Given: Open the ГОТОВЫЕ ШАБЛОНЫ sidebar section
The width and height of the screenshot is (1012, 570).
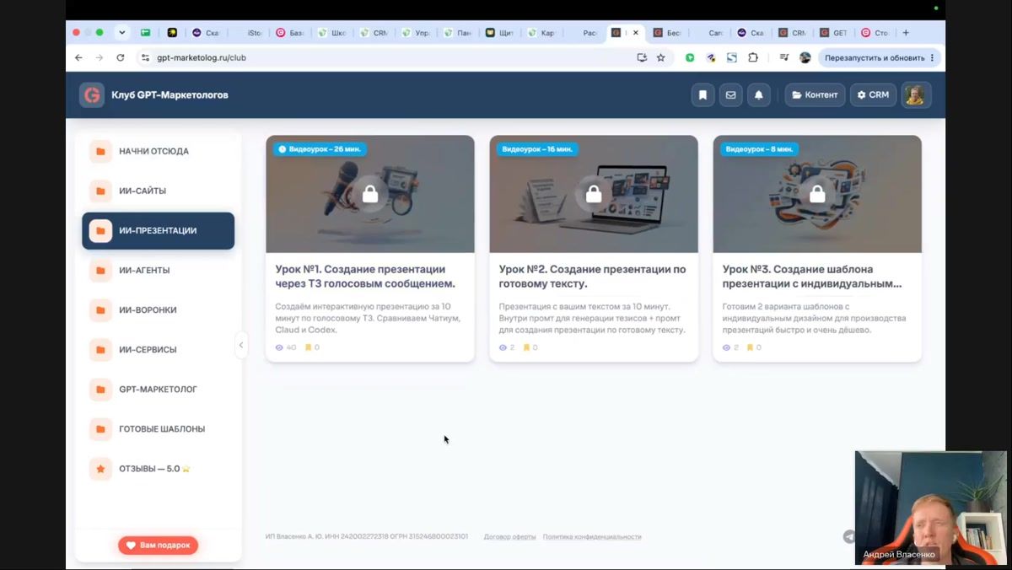Looking at the screenshot, I should [158, 429].
